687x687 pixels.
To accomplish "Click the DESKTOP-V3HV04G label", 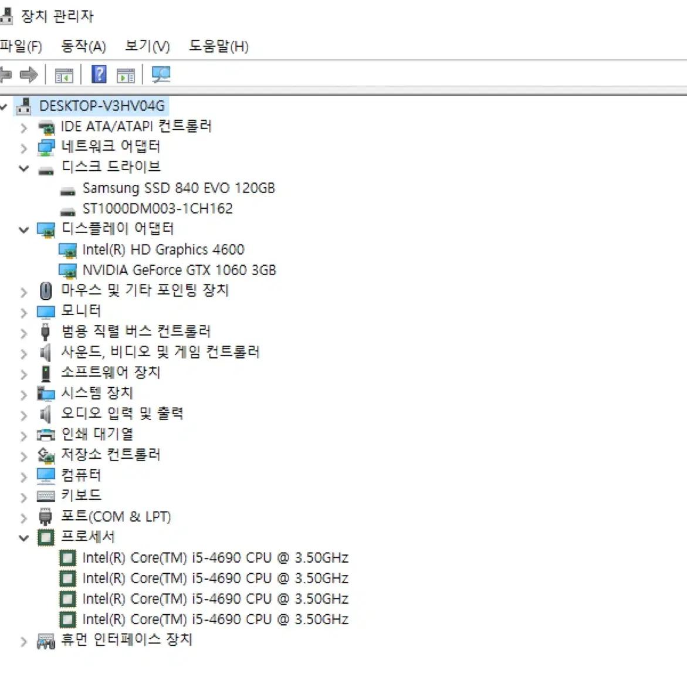I will point(102,106).
